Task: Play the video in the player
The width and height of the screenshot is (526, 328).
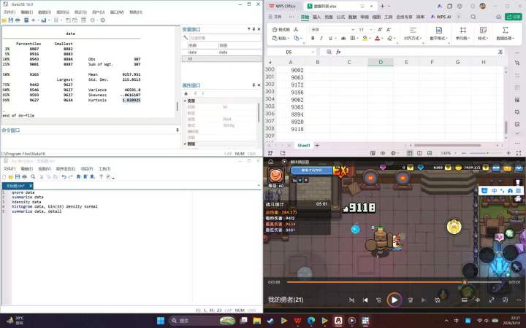Action: pos(394,300)
